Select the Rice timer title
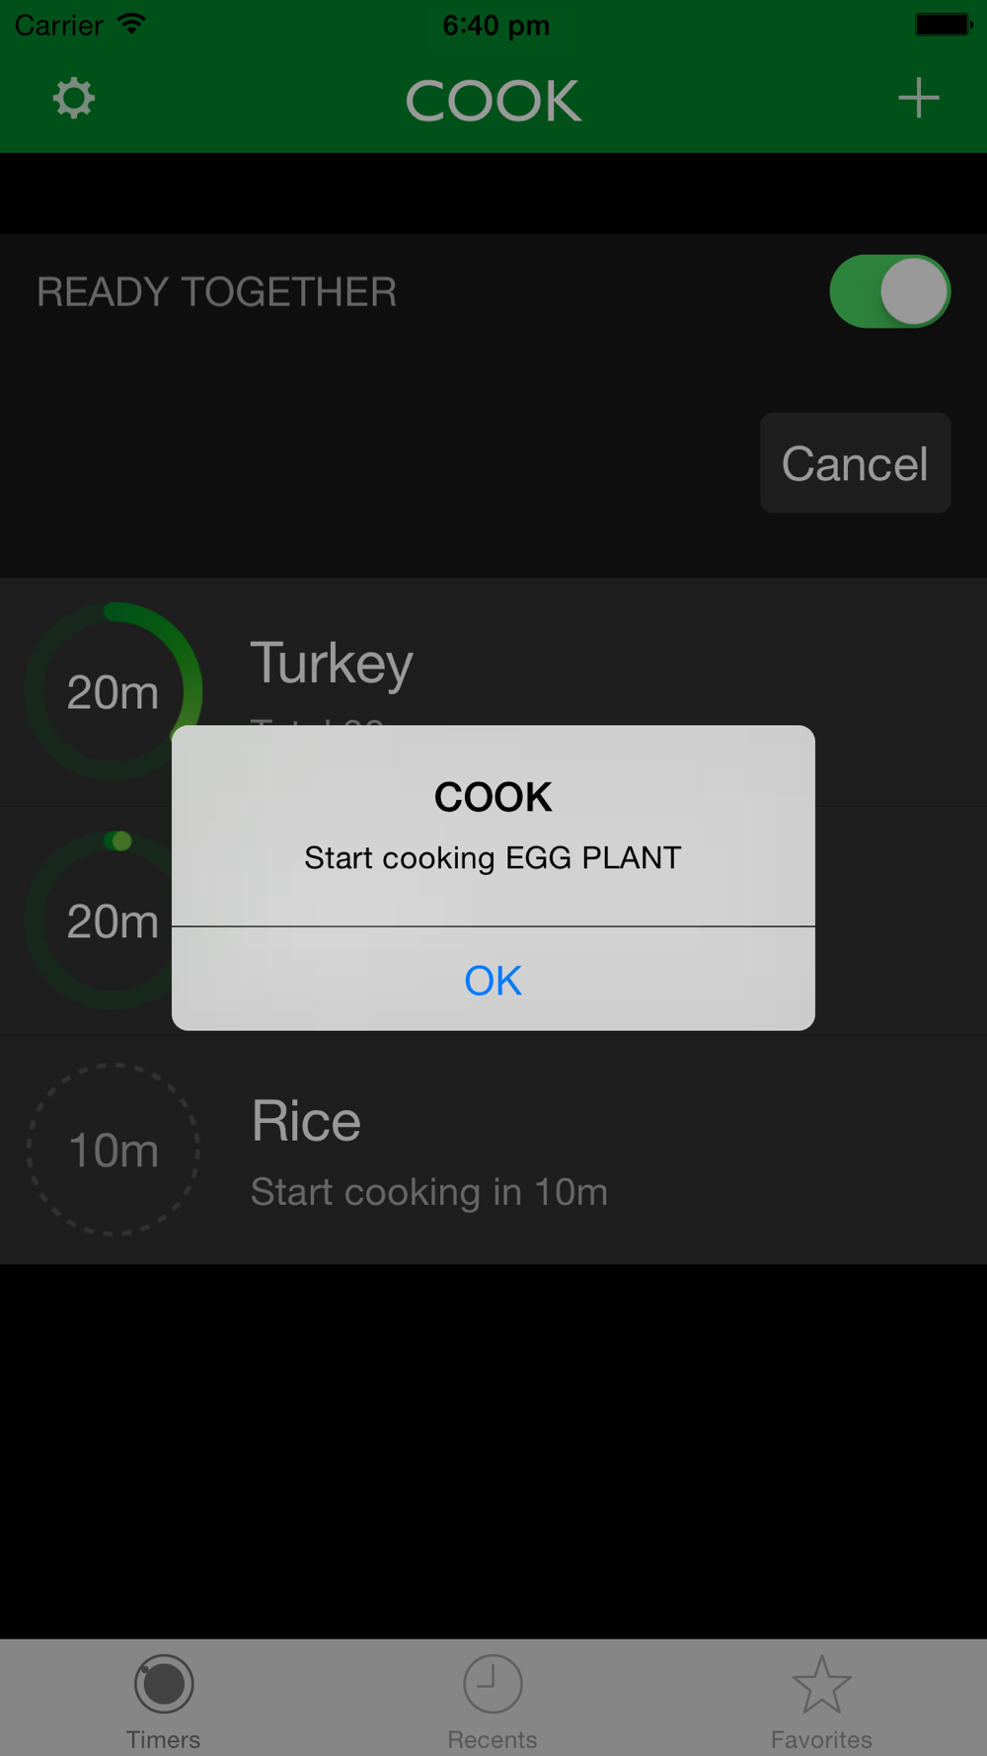This screenshot has height=1756, width=987. [x=306, y=1121]
